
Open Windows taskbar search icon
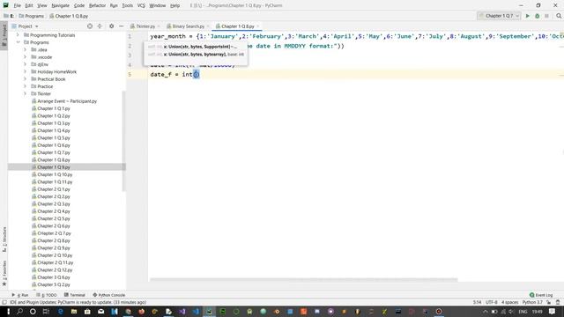(x=19, y=311)
